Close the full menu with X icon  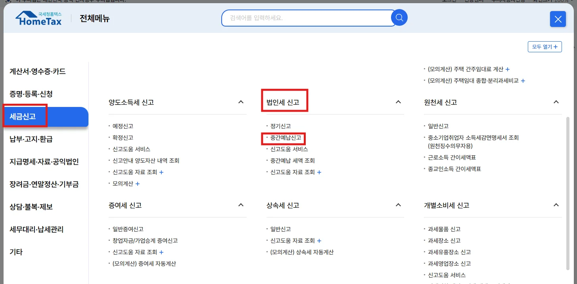tap(558, 19)
